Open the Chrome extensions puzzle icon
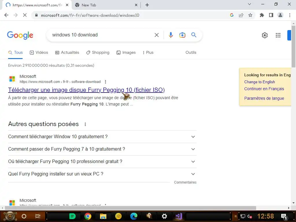 [262, 15]
